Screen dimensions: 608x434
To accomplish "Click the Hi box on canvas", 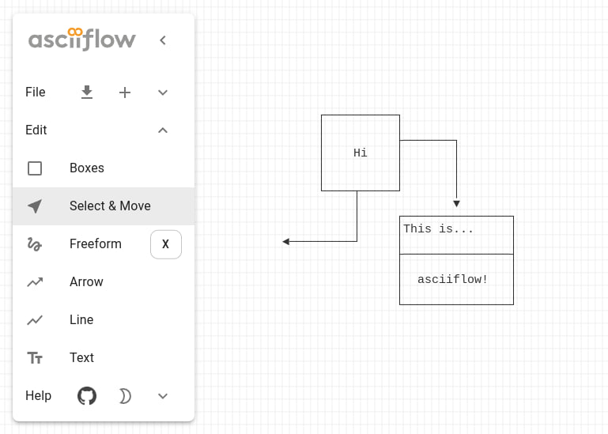I will pyautogui.click(x=361, y=153).
